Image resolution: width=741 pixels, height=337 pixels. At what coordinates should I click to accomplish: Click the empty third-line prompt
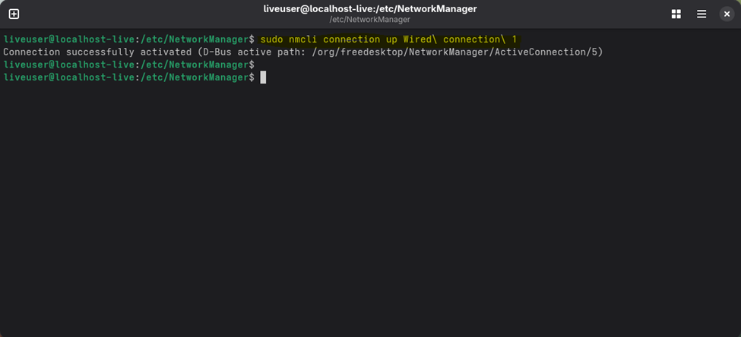(x=128, y=65)
